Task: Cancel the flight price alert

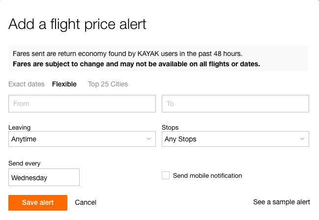Action: click(86, 202)
